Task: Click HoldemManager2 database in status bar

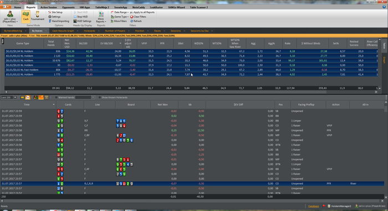Action: pyautogui.click(x=339, y=206)
